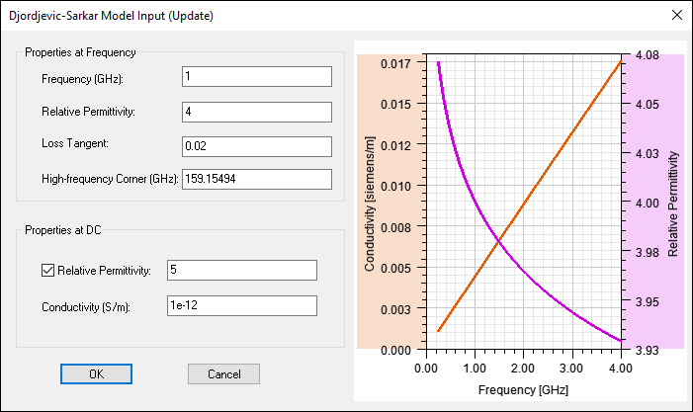The height and width of the screenshot is (412, 693).
Task: Click the High-frequency Corner (GHz) field
Action: 257,179
